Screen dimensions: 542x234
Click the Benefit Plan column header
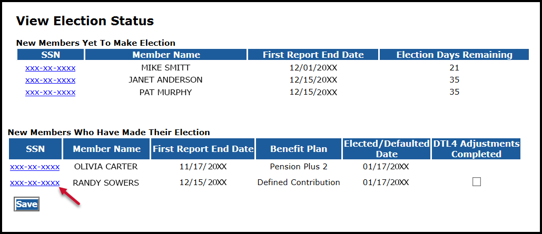(x=299, y=149)
